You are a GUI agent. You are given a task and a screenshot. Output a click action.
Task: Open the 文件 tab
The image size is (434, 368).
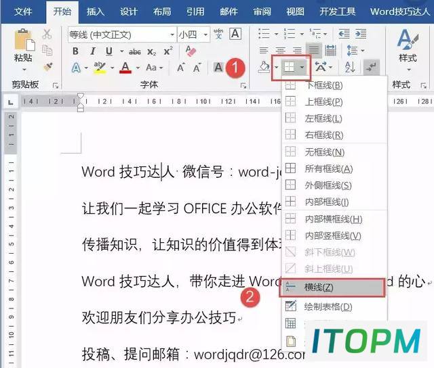pos(23,11)
